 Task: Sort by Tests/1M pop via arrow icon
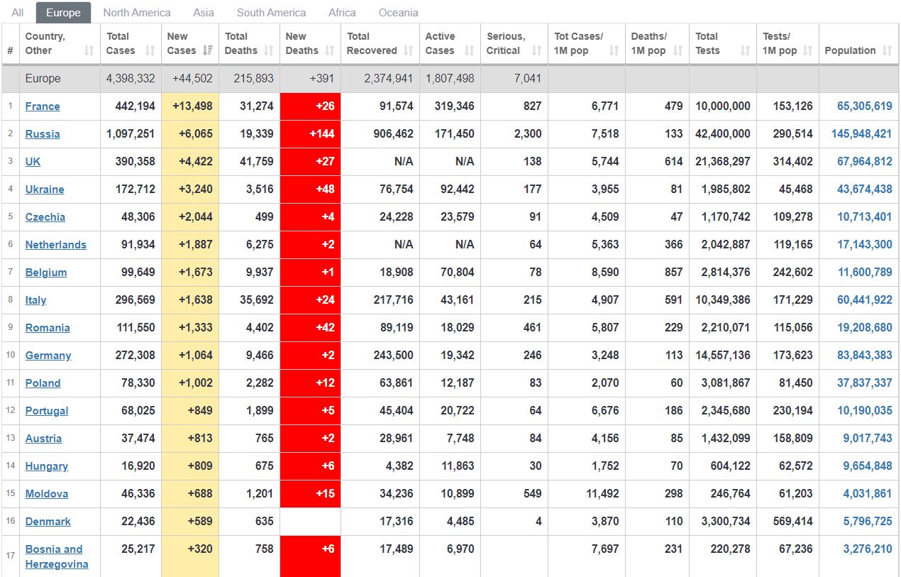click(808, 50)
